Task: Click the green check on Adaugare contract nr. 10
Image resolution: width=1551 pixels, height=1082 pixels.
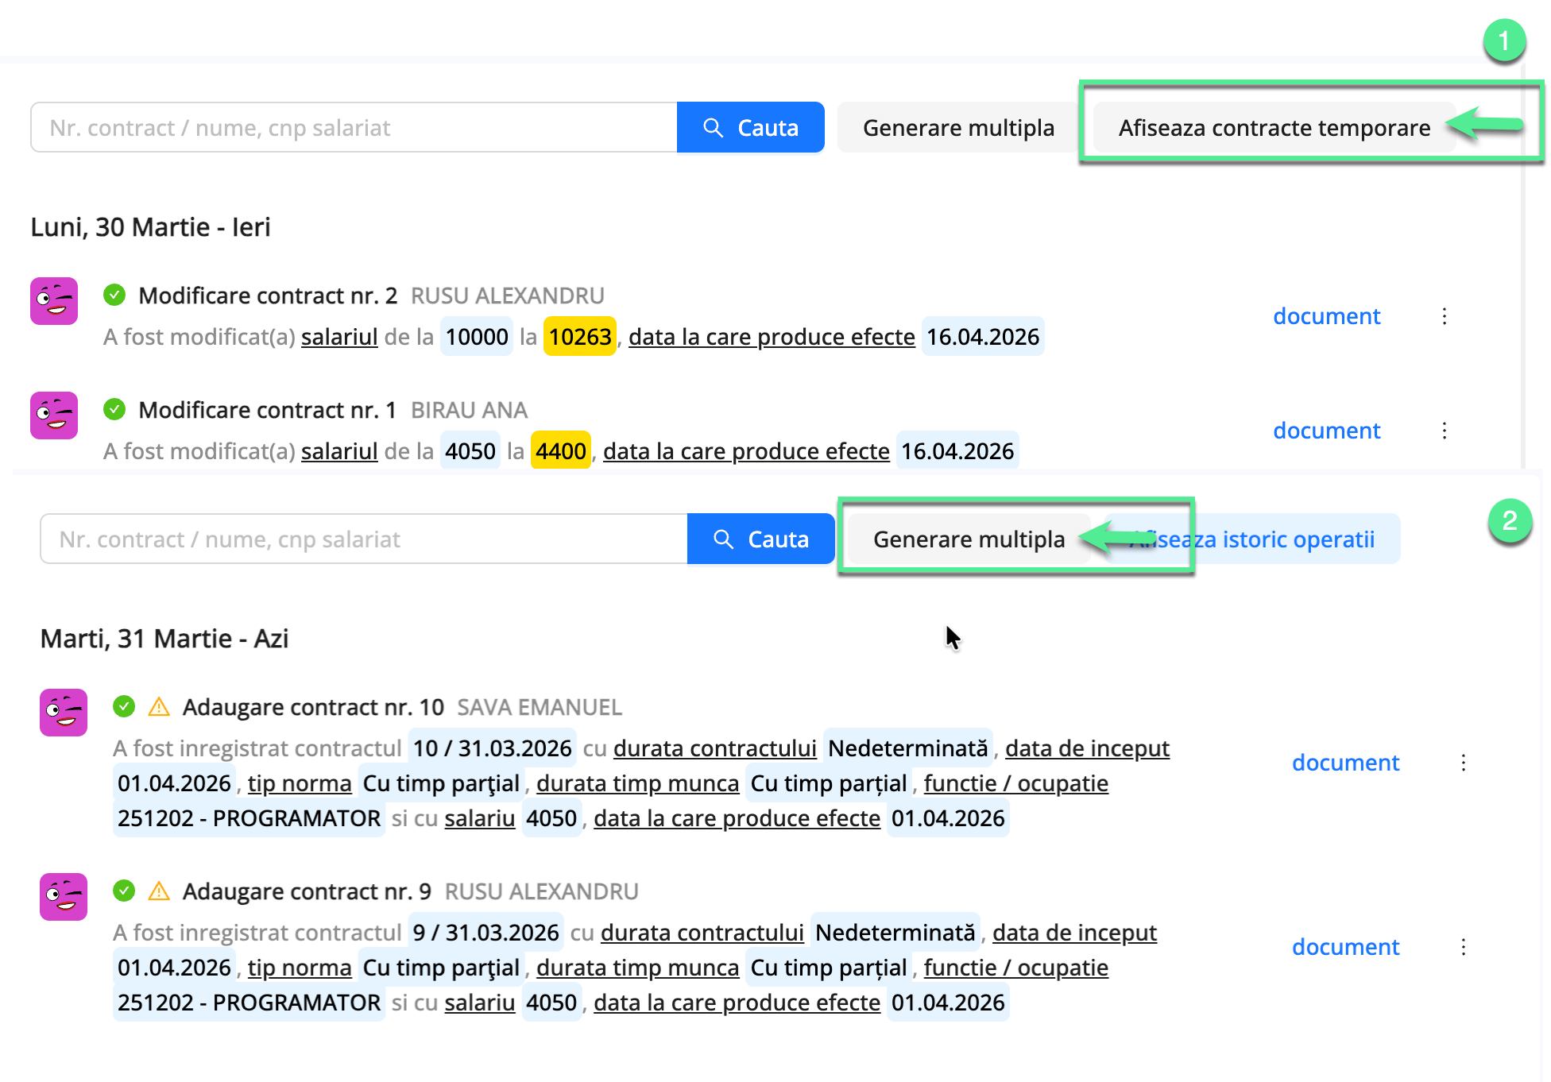Action: tap(125, 706)
